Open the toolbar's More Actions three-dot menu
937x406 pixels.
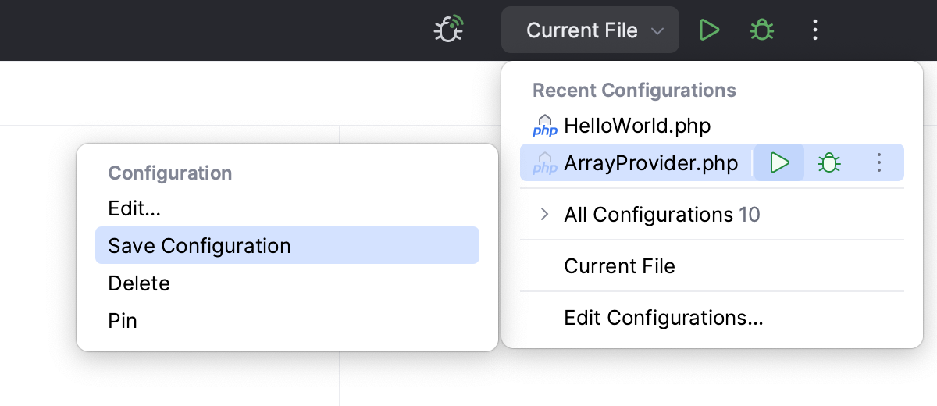click(x=815, y=30)
